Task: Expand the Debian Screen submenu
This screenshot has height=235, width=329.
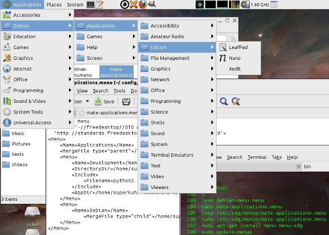Action: point(106,58)
